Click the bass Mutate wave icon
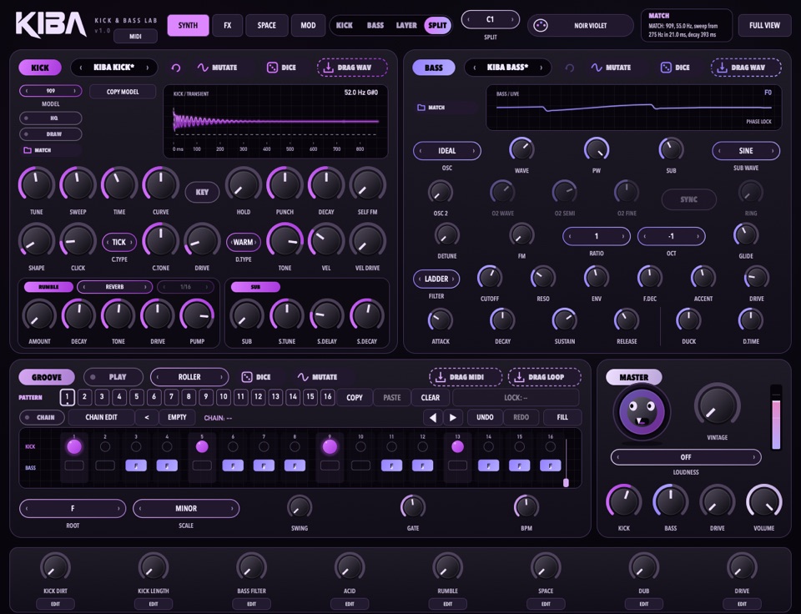The height and width of the screenshot is (614, 801). (597, 68)
